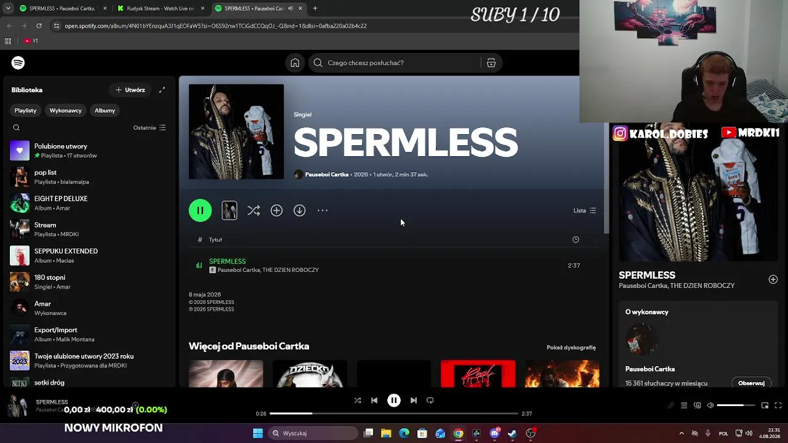
Task: Switch Spotify to full screen
Action: coord(778,405)
